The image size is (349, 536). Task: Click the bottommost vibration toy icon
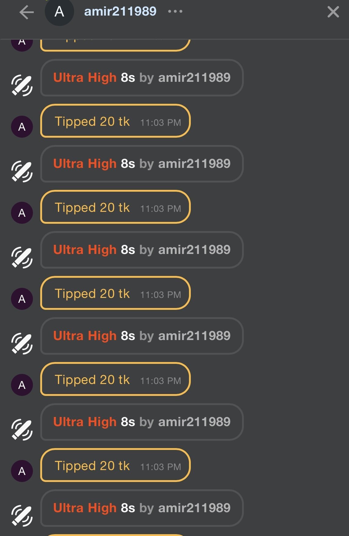22,516
